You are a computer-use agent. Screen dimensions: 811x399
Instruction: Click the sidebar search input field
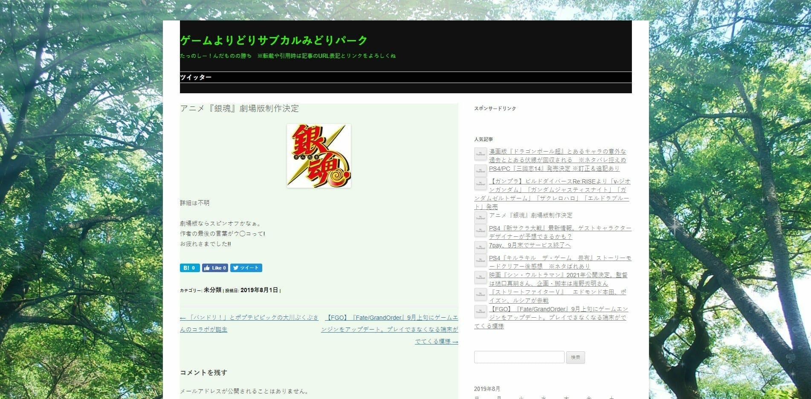519,357
